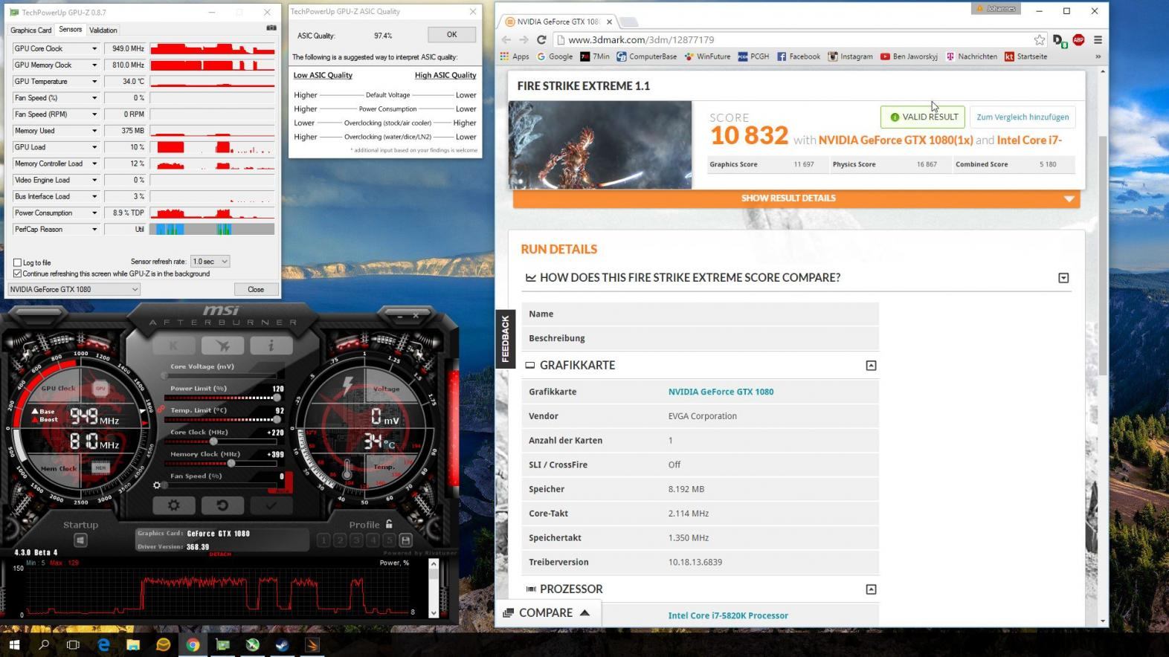The height and width of the screenshot is (657, 1169).
Task: Bookmark page with star icon
Action: 1039,40
